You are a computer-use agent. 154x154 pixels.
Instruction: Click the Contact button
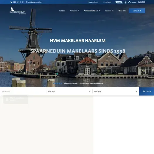coord(137,11)
